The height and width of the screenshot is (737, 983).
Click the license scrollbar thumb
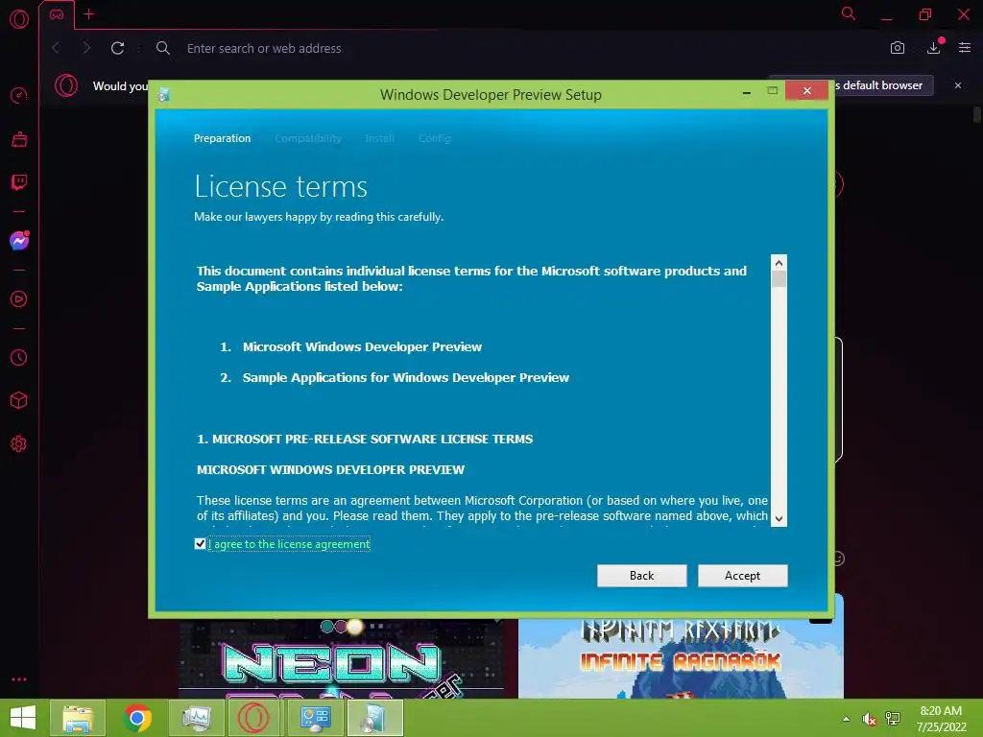coord(779,279)
